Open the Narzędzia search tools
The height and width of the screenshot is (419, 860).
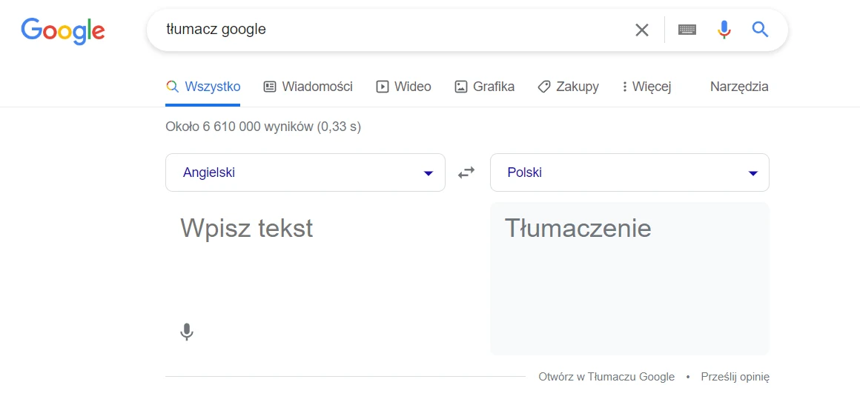pos(739,87)
